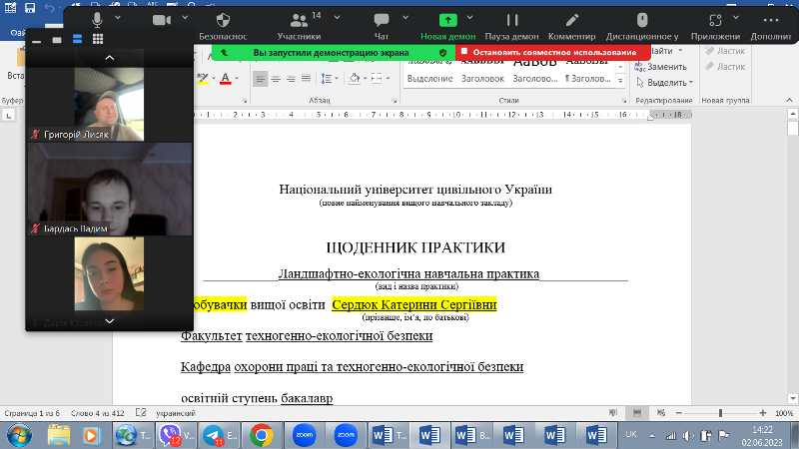Click the green Новая демонстрация share icon
Screen dimensions: 799x449
(x=447, y=19)
